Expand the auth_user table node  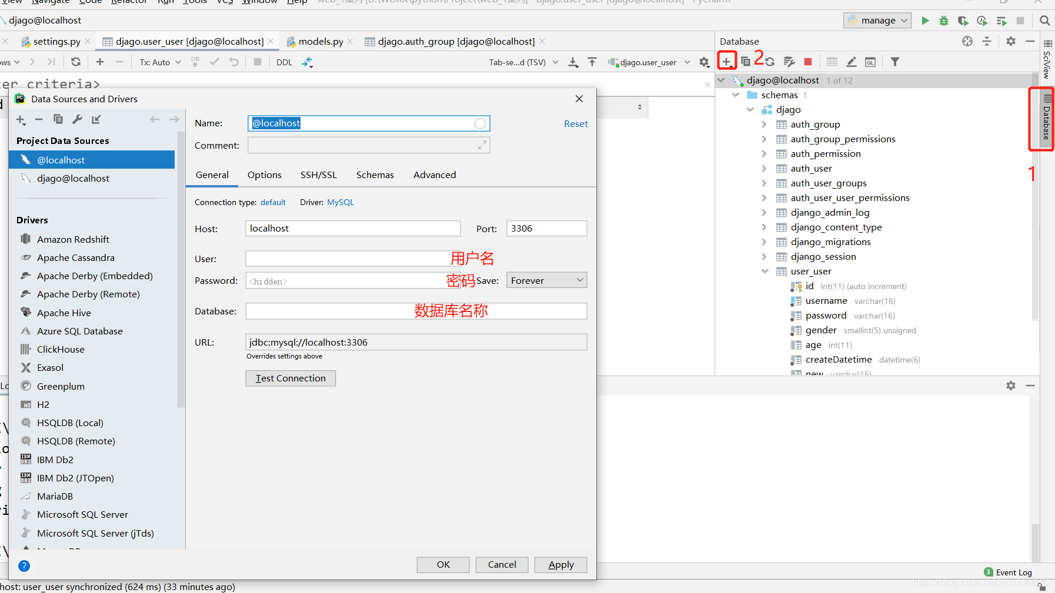point(764,169)
